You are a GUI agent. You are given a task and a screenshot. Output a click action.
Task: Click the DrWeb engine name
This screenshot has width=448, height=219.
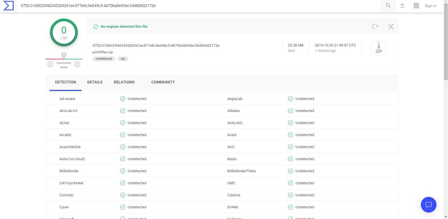[x=233, y=207]
